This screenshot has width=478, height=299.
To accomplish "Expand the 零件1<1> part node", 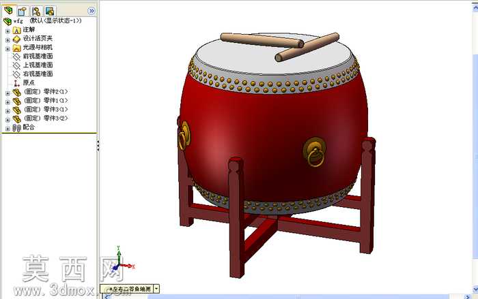I will (8, 101).
